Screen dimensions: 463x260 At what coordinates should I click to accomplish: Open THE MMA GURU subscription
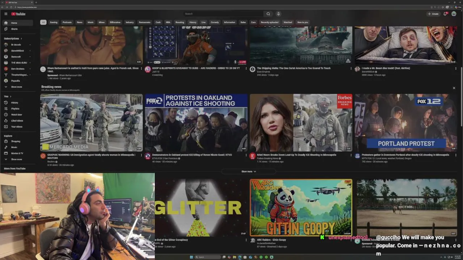point(18,63)
